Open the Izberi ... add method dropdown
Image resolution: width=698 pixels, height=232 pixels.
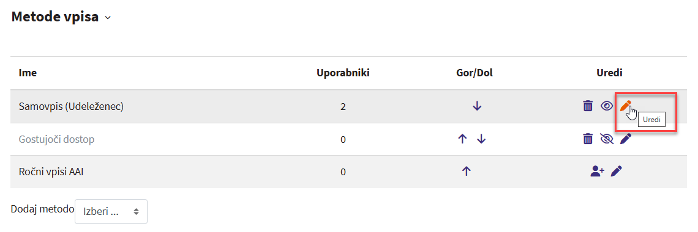[111, 212]
